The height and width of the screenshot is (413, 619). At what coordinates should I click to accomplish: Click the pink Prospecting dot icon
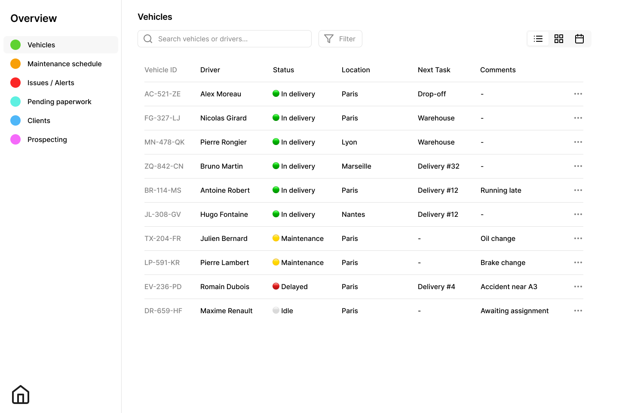pyautogui.click(x=15, y=139)
